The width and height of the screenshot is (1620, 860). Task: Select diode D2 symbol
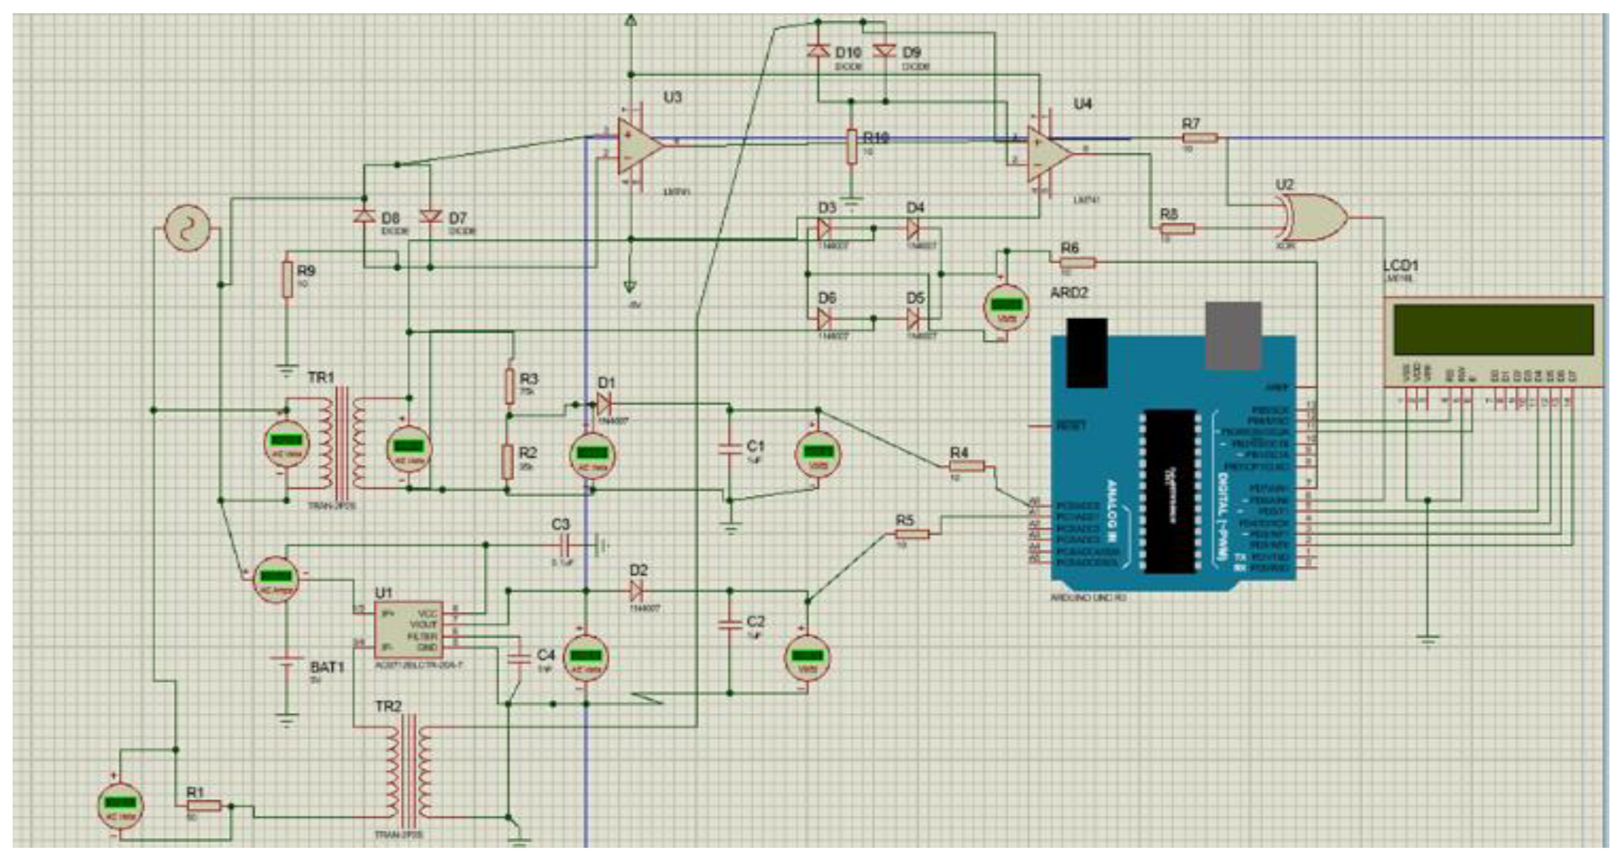636,590
